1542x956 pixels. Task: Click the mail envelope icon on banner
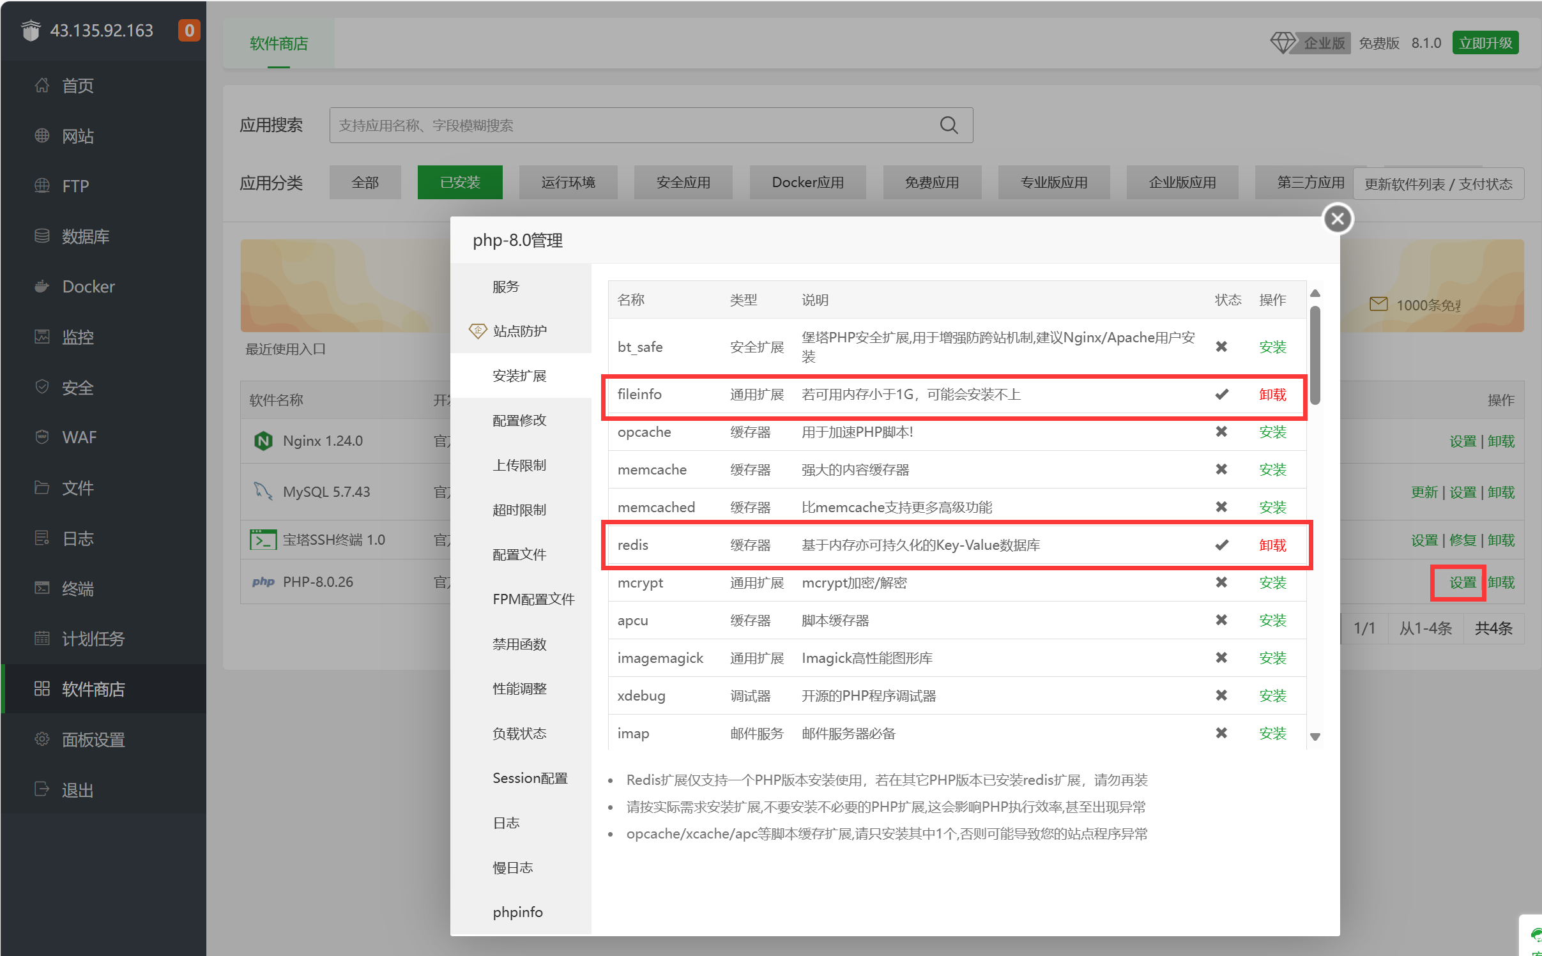(x=1378, y=305)
